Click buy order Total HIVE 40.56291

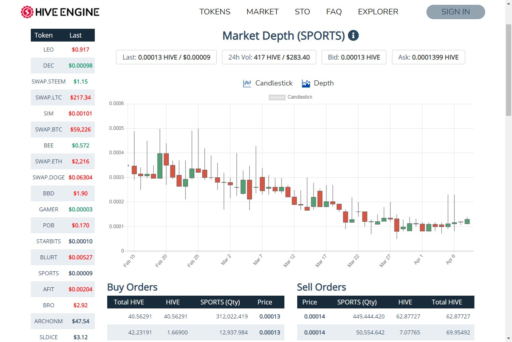pyautogui.click(x=140, y=316)
